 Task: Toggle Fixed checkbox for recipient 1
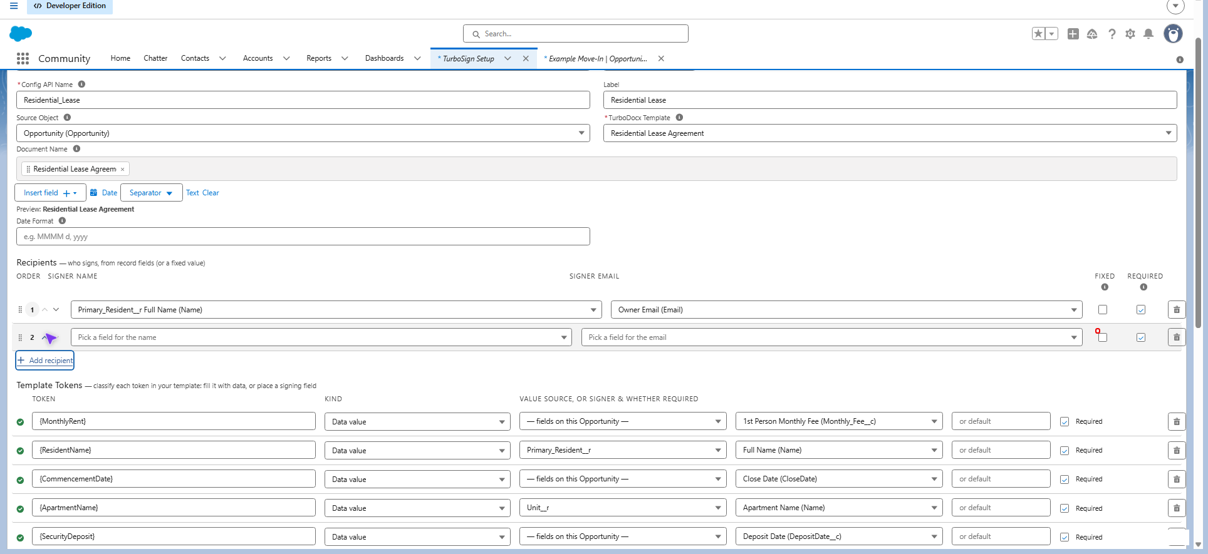point(1103,309)
